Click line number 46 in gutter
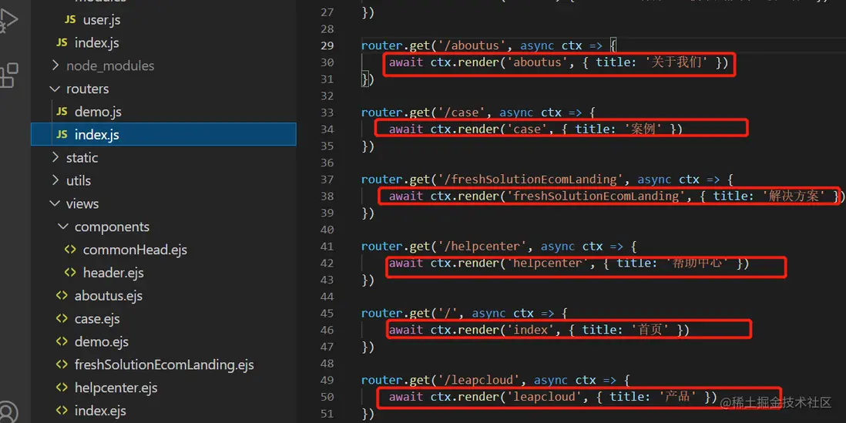Screen dimensions: 846x423 327,330
